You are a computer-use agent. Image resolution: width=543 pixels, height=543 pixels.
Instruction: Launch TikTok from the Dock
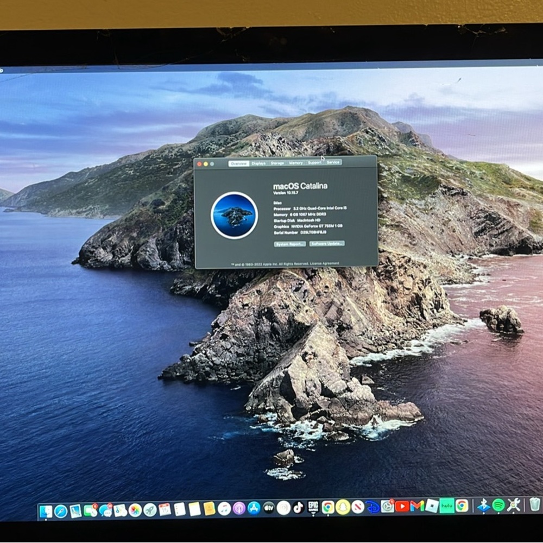click(x=298, y=508)
